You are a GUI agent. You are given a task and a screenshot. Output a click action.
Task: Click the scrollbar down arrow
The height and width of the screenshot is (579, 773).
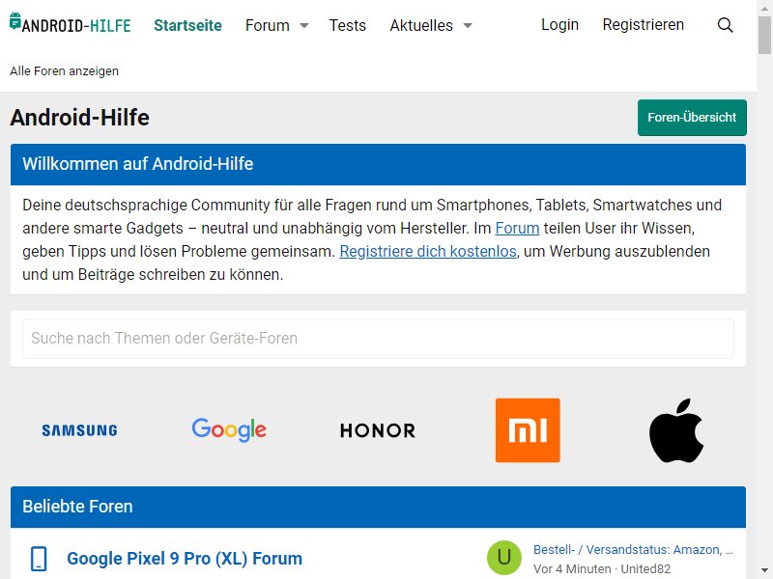click(x=765, y=571)
